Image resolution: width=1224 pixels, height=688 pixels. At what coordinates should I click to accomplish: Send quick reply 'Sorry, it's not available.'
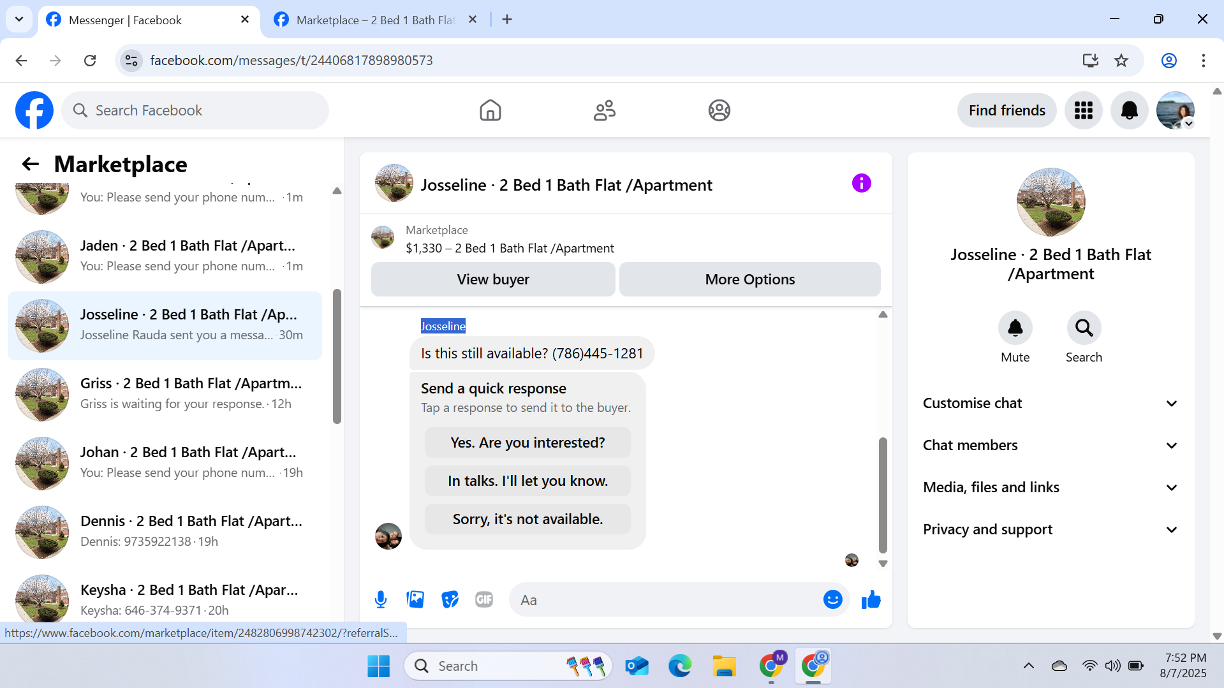(527, 519)
